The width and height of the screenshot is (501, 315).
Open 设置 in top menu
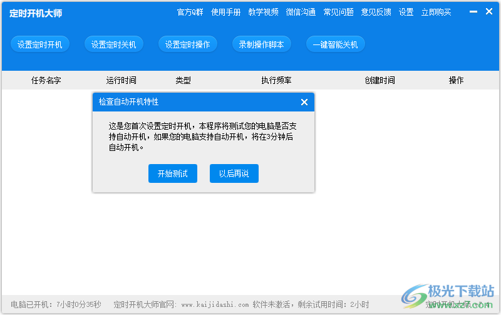pyautogui.click(x=406, y=12)
